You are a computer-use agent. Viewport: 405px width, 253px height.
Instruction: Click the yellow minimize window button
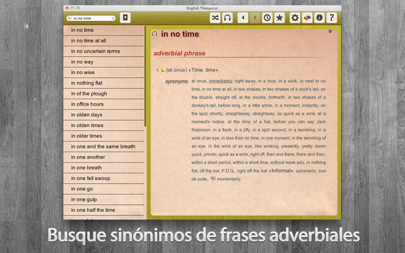tap(72, 8)
